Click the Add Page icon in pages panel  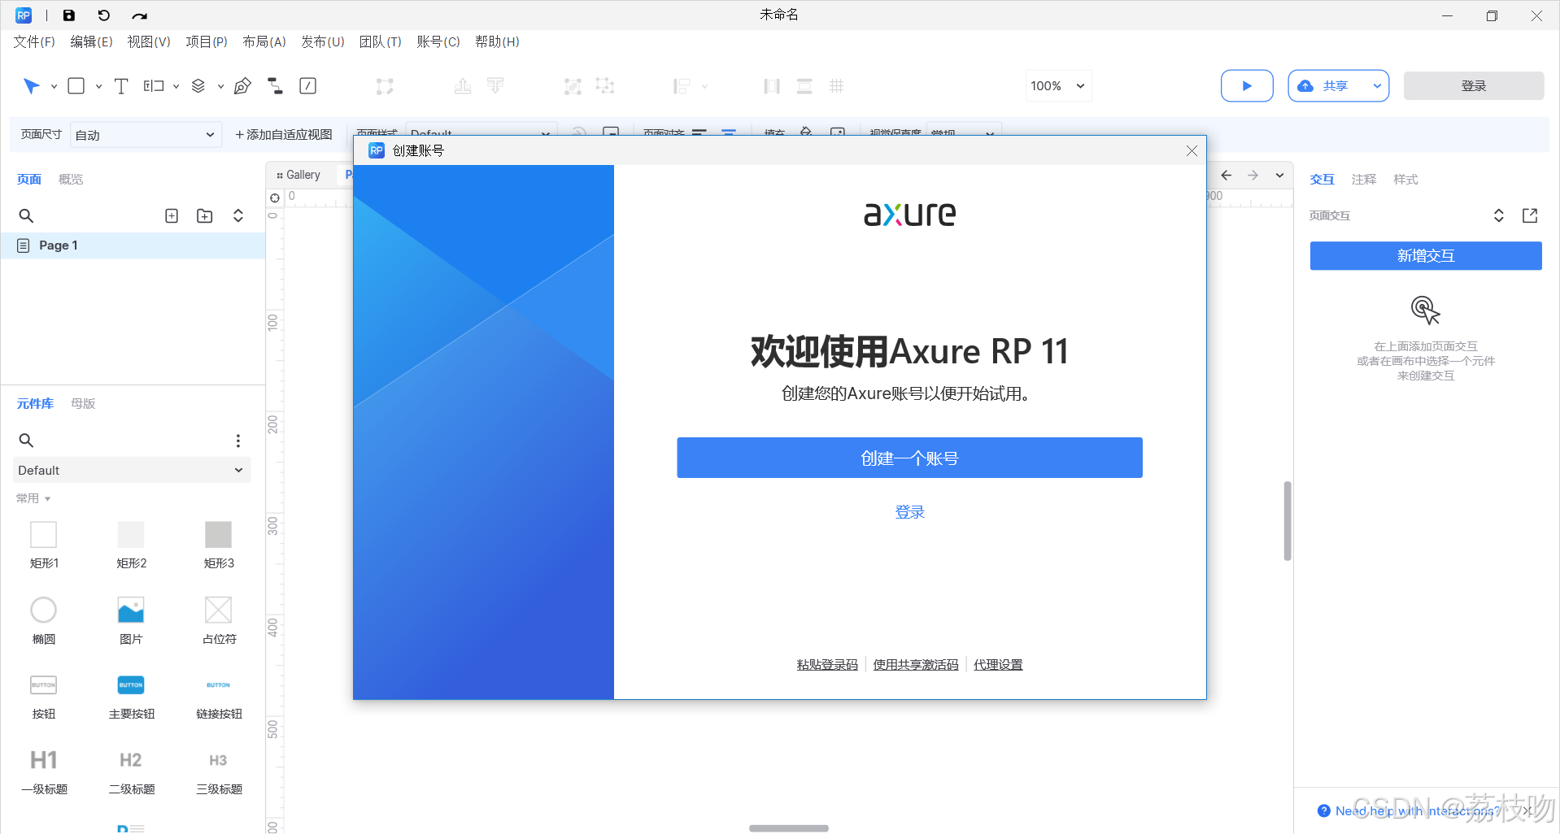tap(171, 215)
